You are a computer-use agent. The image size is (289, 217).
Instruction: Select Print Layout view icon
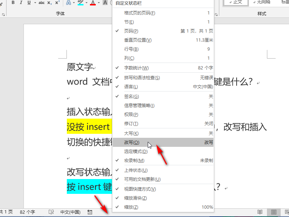click(274, 212)
